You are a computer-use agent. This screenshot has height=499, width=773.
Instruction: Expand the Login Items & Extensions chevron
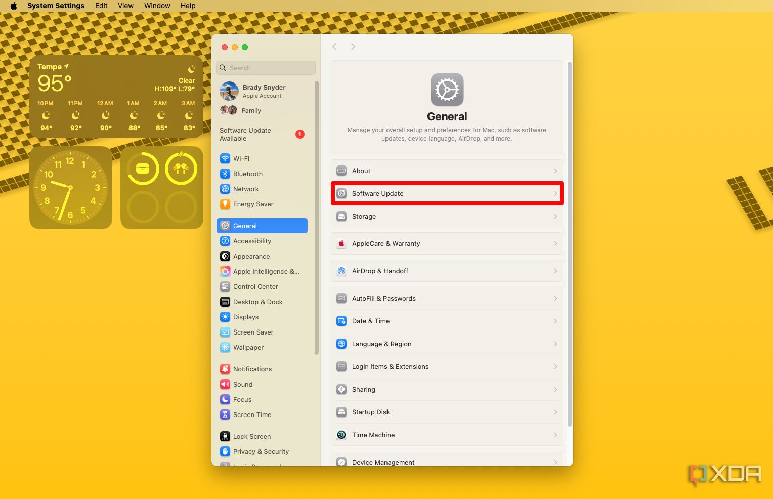(x=555, y=366)
